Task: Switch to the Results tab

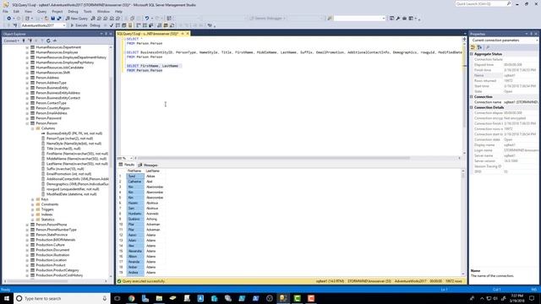Action: pos(127,165)
